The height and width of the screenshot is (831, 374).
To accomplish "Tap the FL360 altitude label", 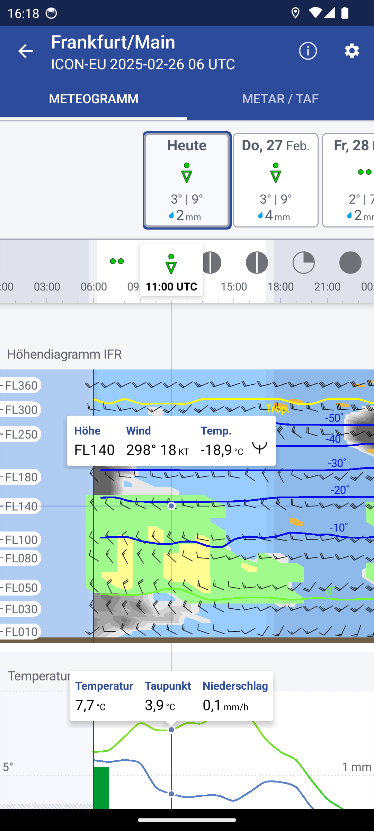I will coord(21,385).
